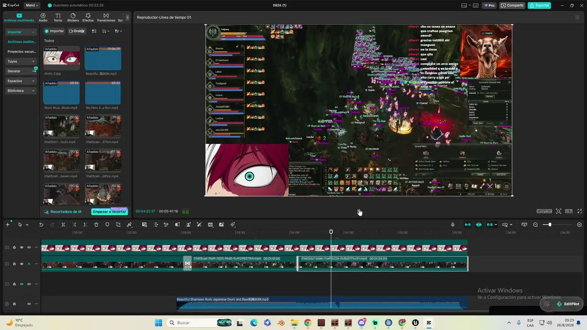Screen dimensions: 587x330
Task: Click the 16:9 aspect ratio button
Action: tap(569, 211)
